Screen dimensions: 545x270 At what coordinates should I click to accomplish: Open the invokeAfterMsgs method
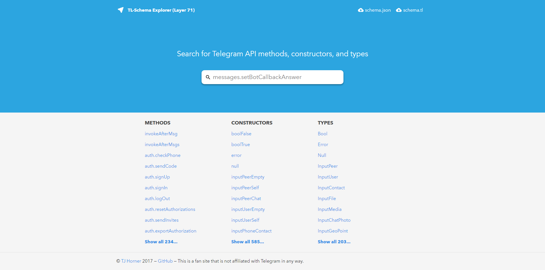pyautogui.click(x=162, y=144)
